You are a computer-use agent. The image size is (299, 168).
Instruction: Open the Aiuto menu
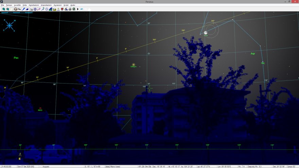pyautogui.click(x=73, y=5)
